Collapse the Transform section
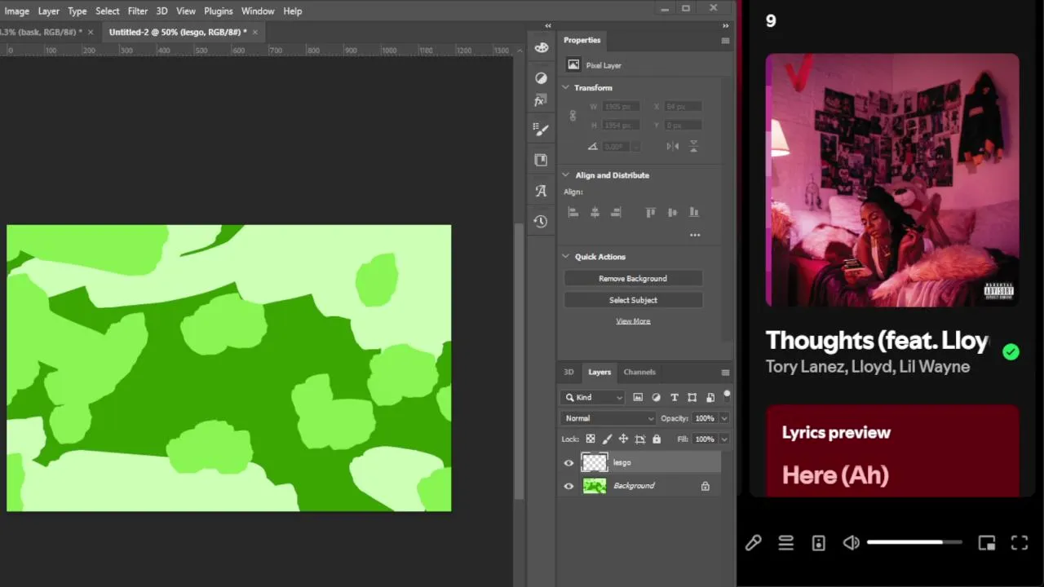The image size is (1044, 587). [x=566, y=87]
